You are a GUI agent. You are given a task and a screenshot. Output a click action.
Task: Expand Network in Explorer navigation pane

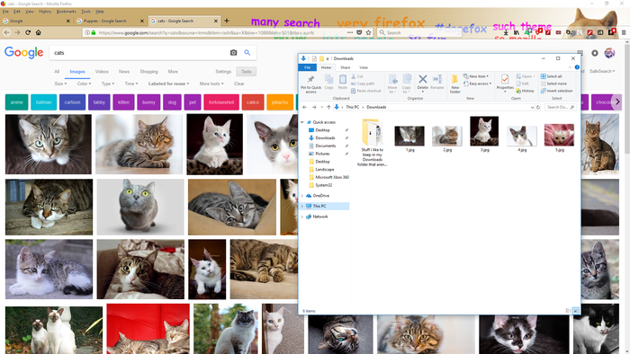click(x=302, y=217)
